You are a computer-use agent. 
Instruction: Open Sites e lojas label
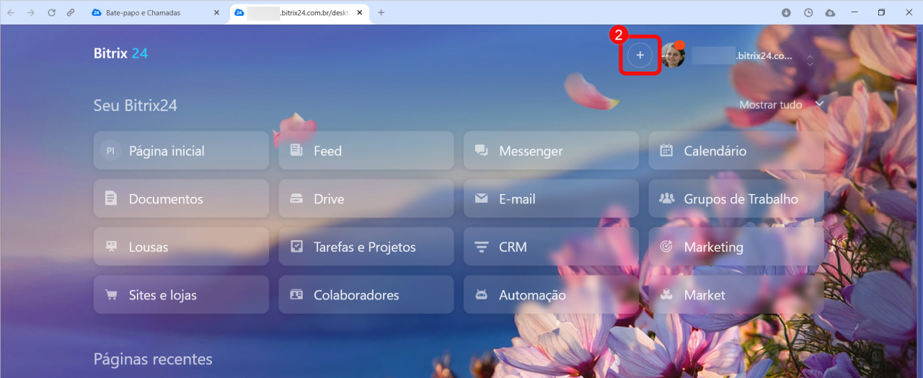click(163, 295)
